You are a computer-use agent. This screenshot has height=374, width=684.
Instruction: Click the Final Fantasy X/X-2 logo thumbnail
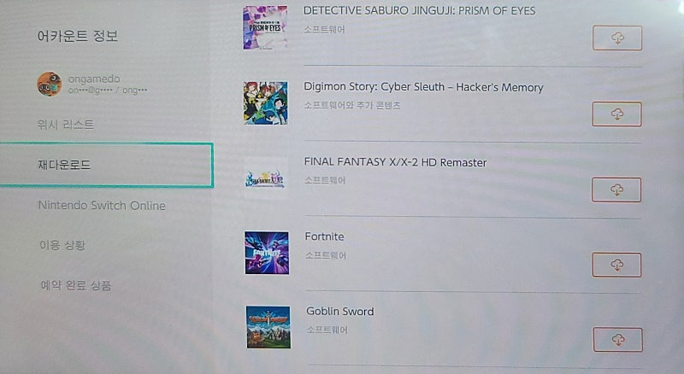[x=265, y=178]
